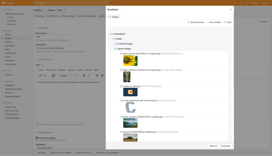
Task: Click the Abbruch button
Action: (213, 146)
